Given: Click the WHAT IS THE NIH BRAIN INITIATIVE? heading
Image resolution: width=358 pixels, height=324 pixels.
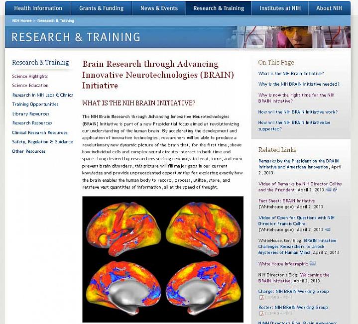Looking at the screenshot, I should click(x=139, y=103).
